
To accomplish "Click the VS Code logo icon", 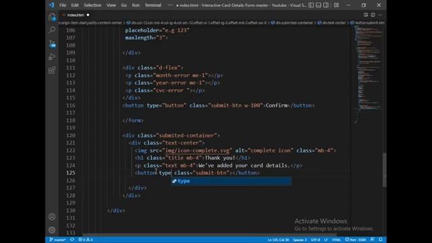I will pyautogui.click(x=51, y=5).
